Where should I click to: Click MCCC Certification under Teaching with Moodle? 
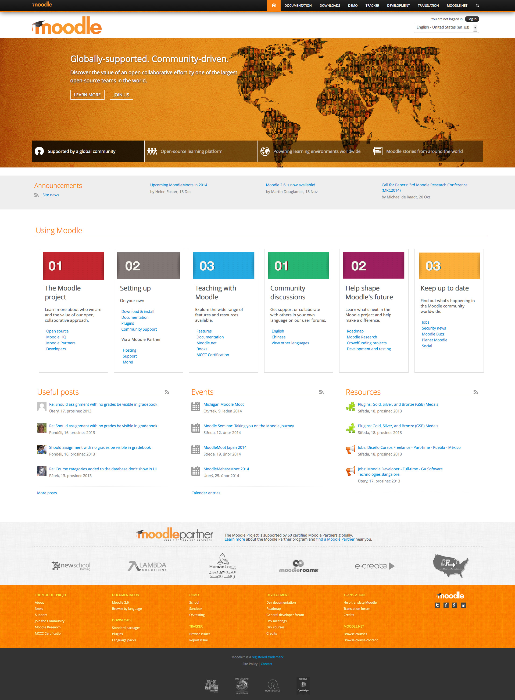213,355
